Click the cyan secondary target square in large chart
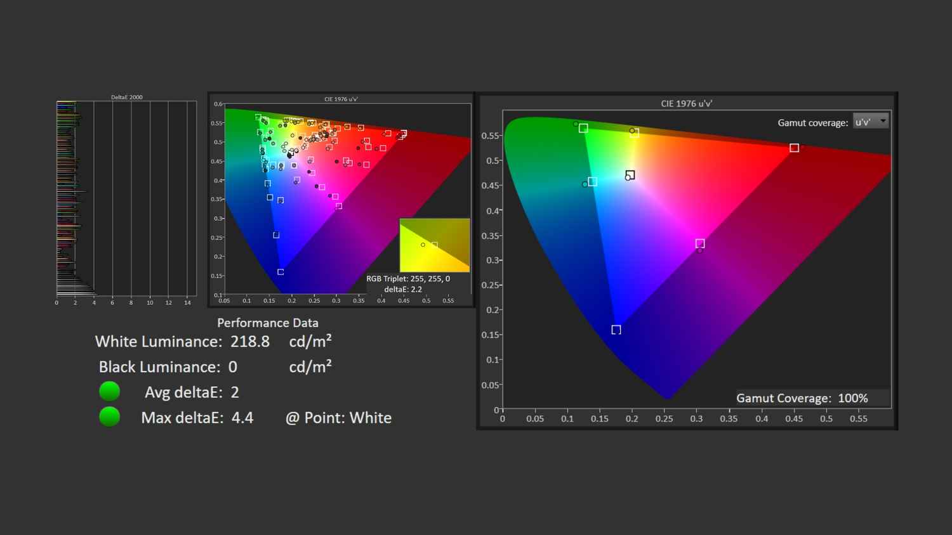Image resolution: width=952 pixels, height=535 pixels. click(x=592, y=182)
